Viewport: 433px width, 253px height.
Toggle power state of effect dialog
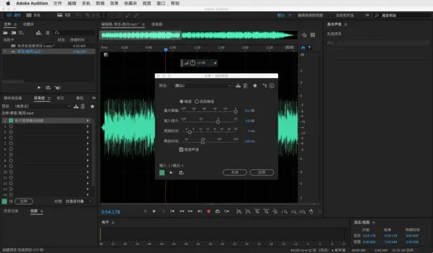click(x=162, y=173)
